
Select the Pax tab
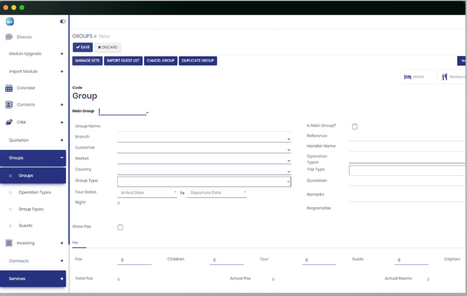75,243
